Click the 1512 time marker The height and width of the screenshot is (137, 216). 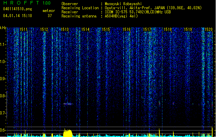[x=44, y=29]
